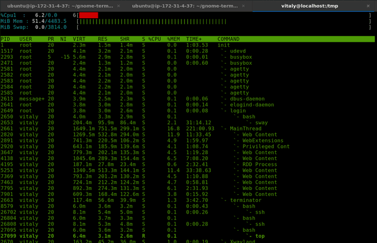Select the ssh row with PID 26808
This screenshot has width=377, height=243.
point(187,224)
